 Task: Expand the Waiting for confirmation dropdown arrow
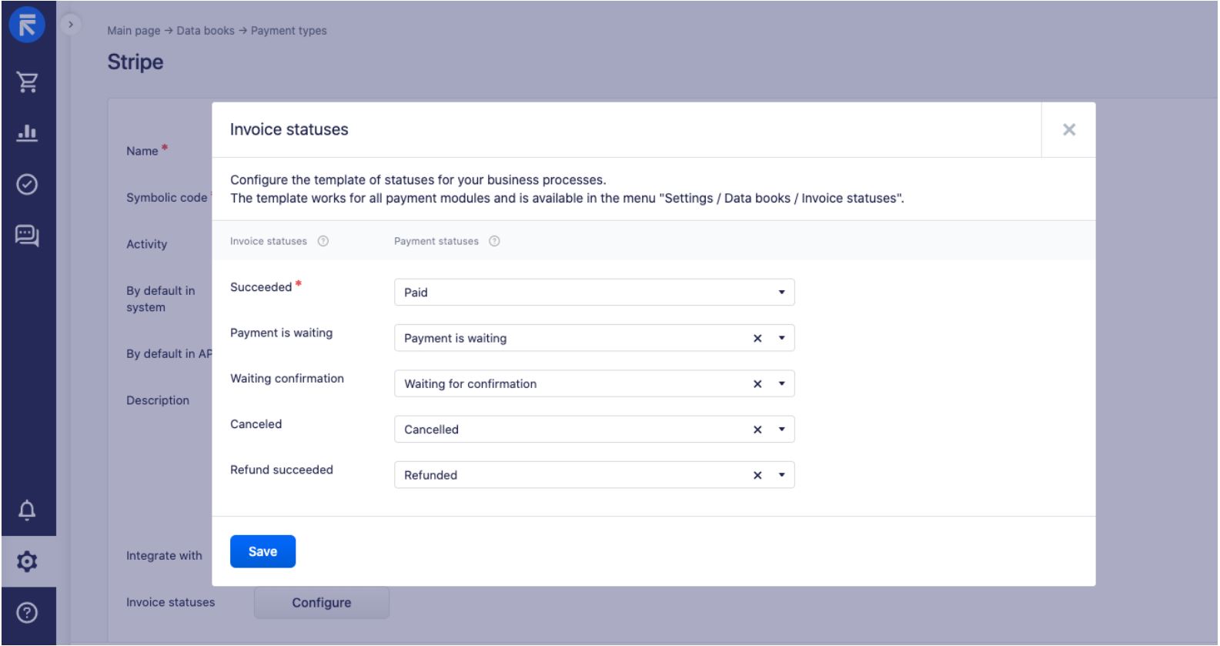(782, 383)
